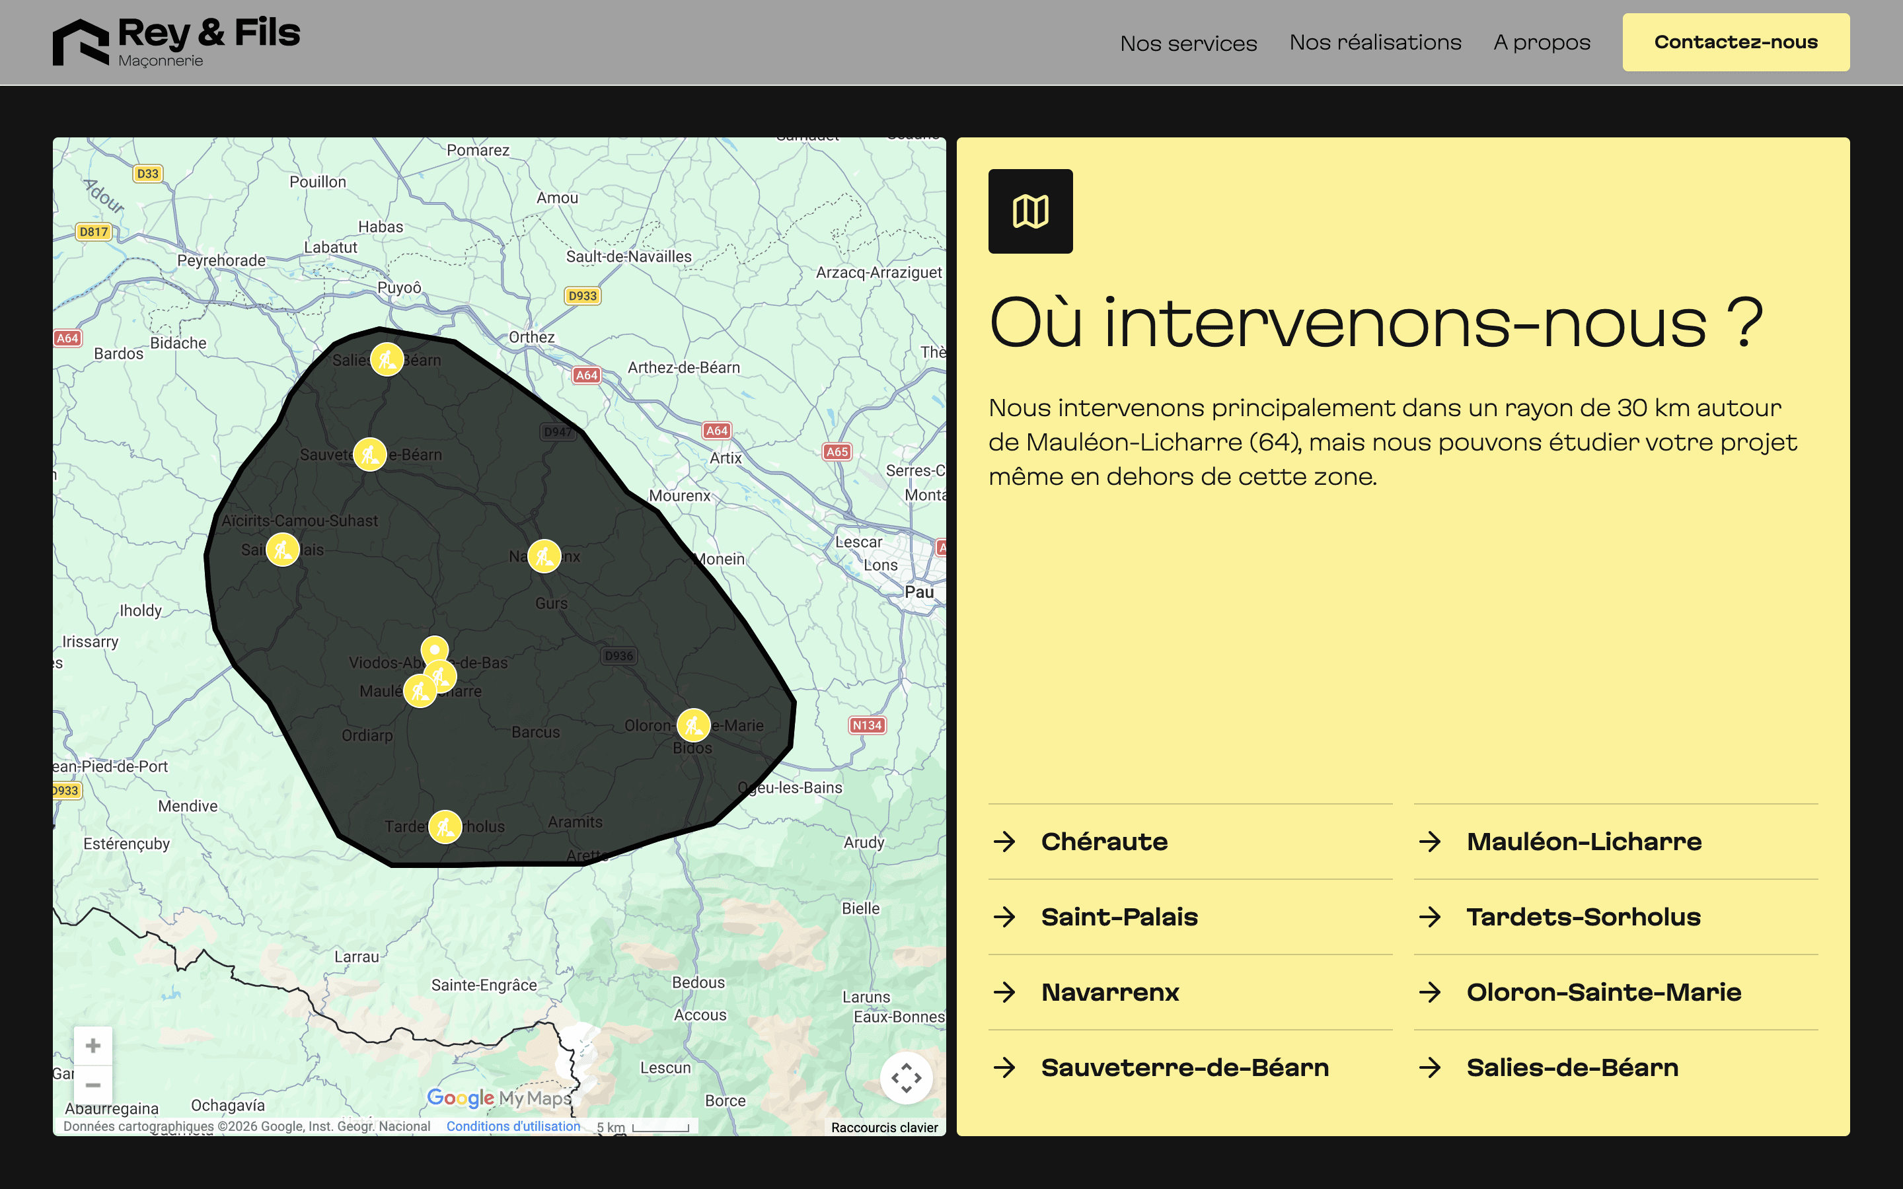Click the Oloron-Sainte-Marie map marker

tap(694, 725)
